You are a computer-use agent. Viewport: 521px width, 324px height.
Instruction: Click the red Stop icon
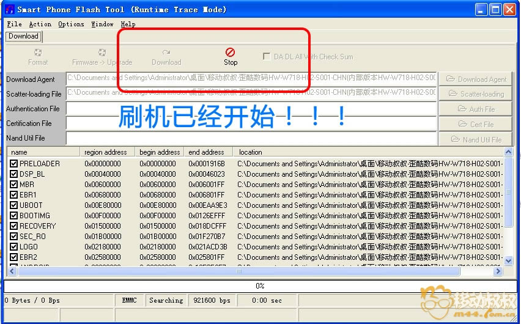pos(230,53)
